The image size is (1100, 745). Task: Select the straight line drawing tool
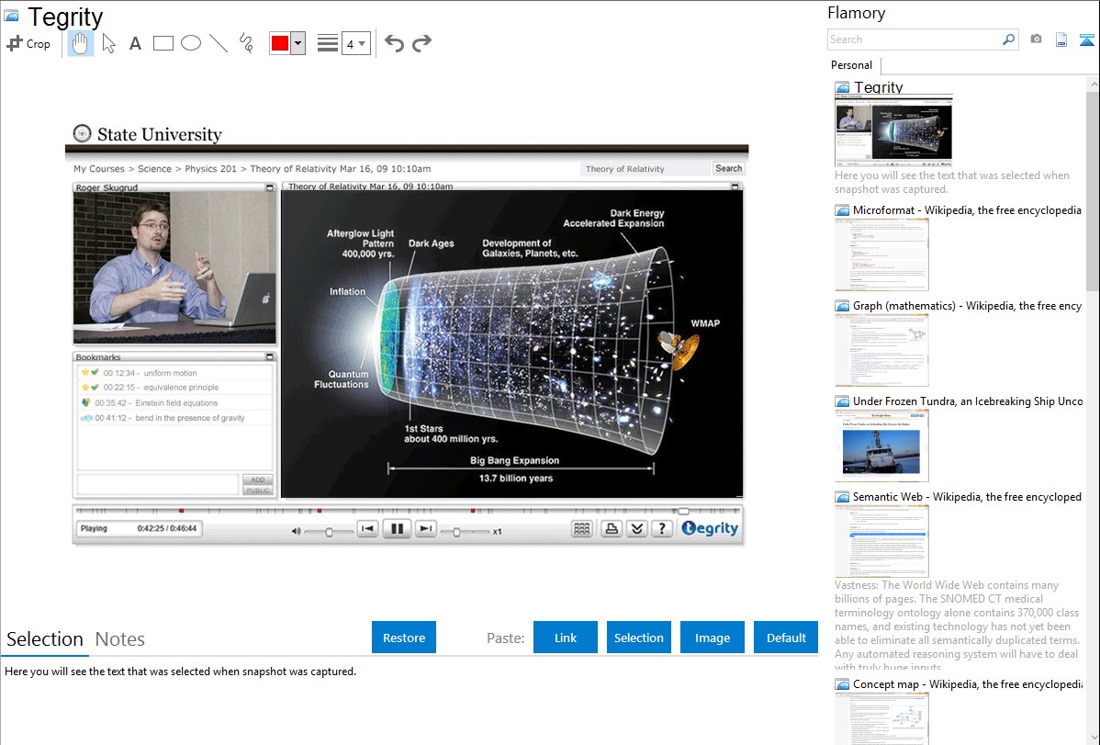point(219,43)
